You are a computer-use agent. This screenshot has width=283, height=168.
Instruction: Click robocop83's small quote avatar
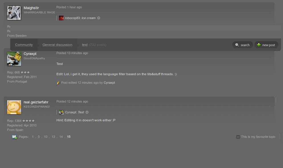coord(61,18)
